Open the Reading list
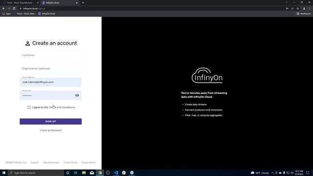The height and width of the screenshot is (176, 313). coord(303,14)
